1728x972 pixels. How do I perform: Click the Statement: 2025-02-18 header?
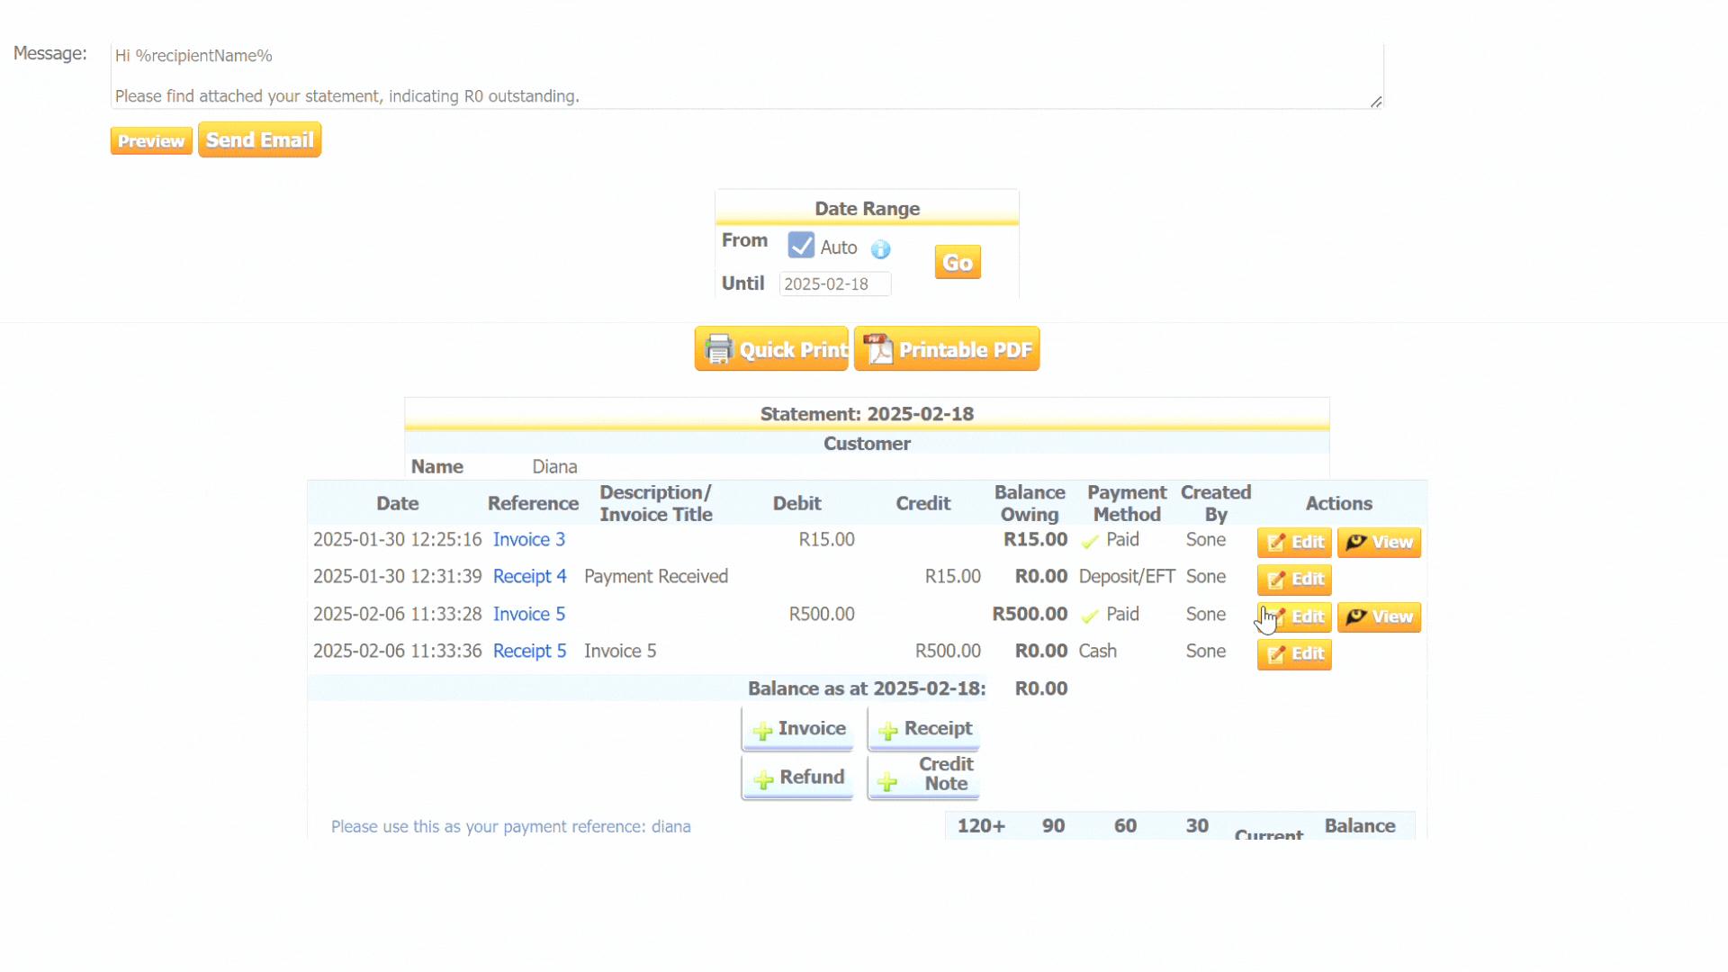(867, 414)
